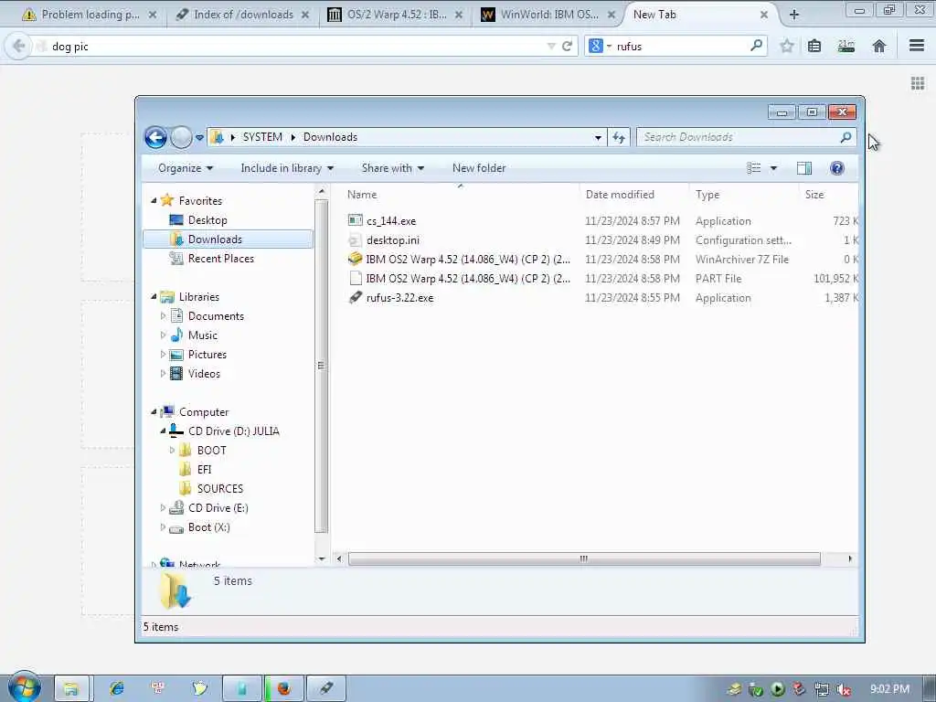Select CD Drive (D:) JULIA
This screenshot has height=702, width=936.
click(x=233, y=431)
